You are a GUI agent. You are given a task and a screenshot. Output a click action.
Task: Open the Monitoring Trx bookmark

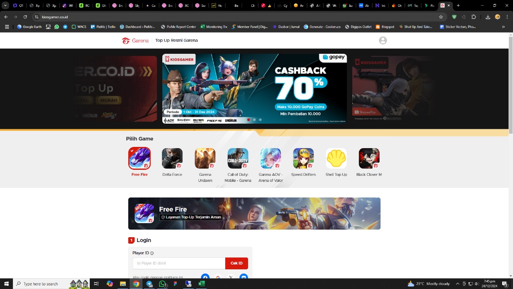pos(214,27)
